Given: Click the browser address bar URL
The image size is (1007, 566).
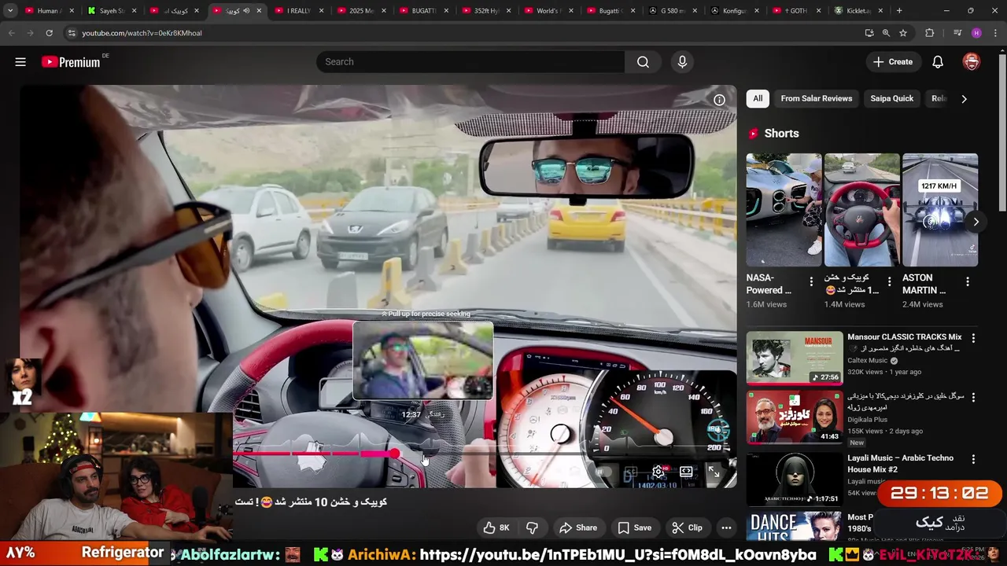Looking at the screenshot, I should point(142,33).
